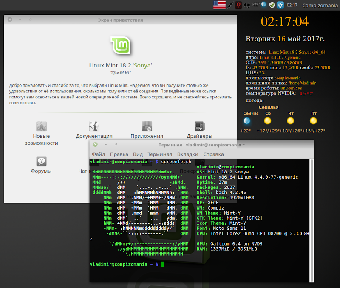Viewport: 340px width, 288px height.
Task: Open the Вкладки menu in terminal
Action: coord(187,154)
